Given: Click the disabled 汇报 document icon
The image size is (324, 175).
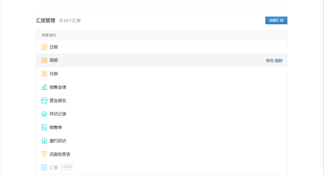Looking at the screenshot, I should point(44,167).
